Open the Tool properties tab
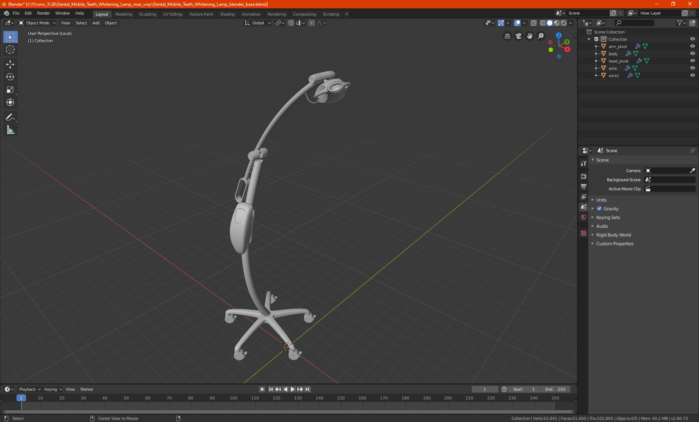Screen dimensions: 699x422 coord(584,163)
